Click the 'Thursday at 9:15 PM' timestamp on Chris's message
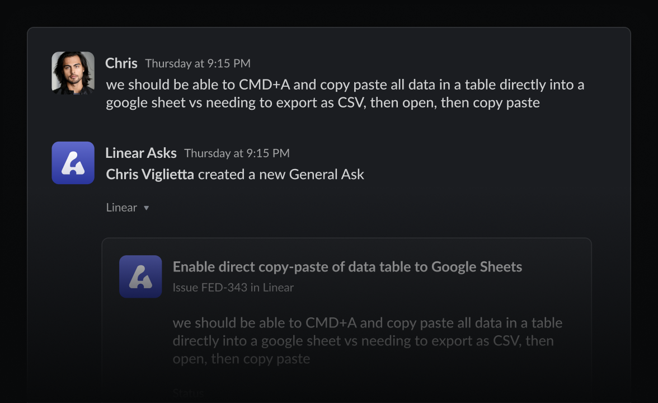Screen dimensions: 658x403 tap(197, 63)
